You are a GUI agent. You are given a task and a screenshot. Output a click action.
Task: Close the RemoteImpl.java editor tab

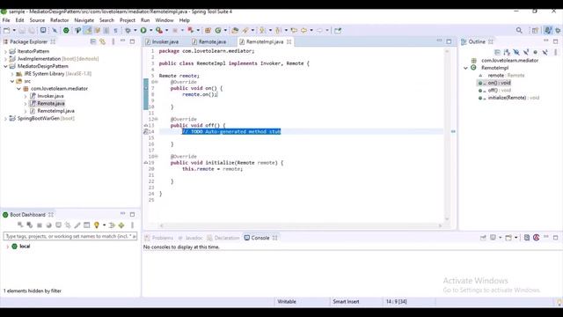289,41
